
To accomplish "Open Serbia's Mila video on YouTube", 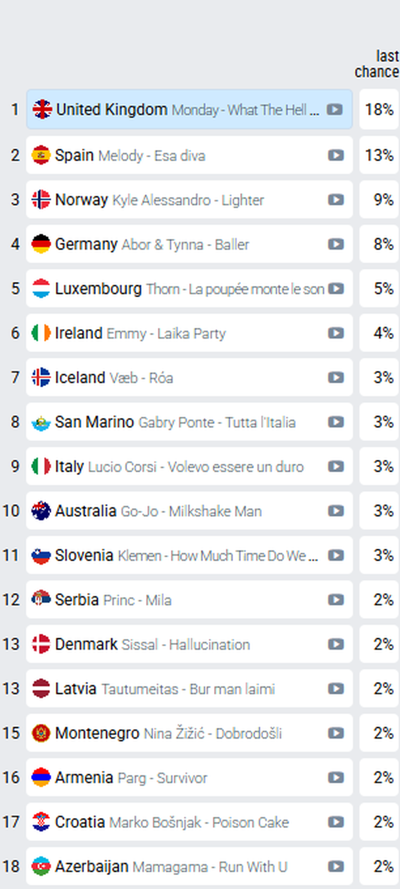I will tap(335, 600).
